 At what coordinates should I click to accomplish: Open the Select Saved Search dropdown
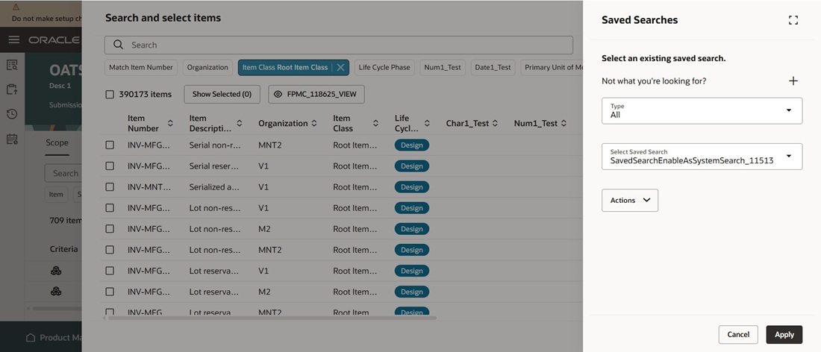point(702,157)
